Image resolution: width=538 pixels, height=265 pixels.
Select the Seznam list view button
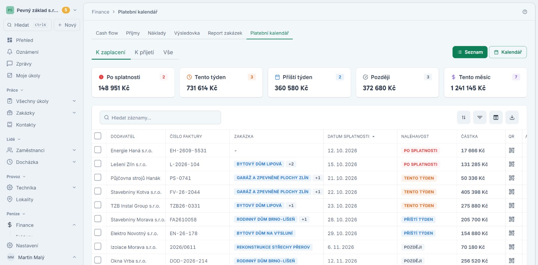[470, 52]
